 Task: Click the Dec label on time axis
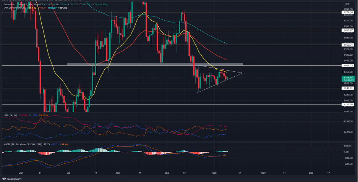[310, 172]
